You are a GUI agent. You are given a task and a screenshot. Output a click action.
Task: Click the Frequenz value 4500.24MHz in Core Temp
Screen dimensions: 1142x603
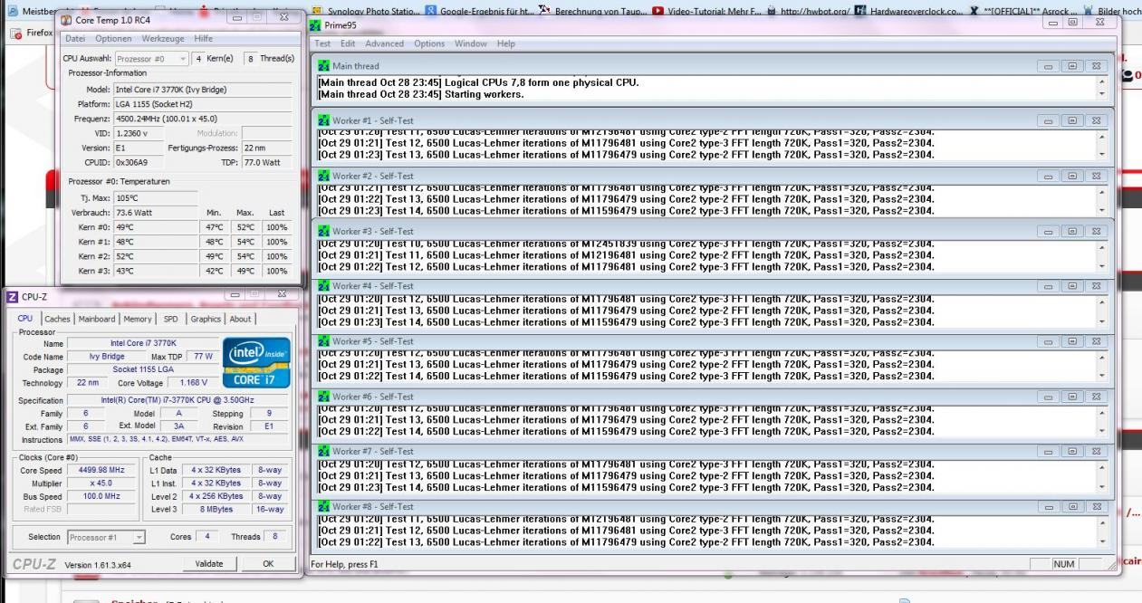click(x=202, y=119)
